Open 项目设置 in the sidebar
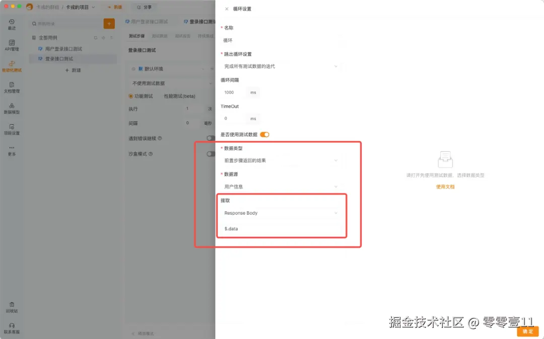 click(12, 129)
